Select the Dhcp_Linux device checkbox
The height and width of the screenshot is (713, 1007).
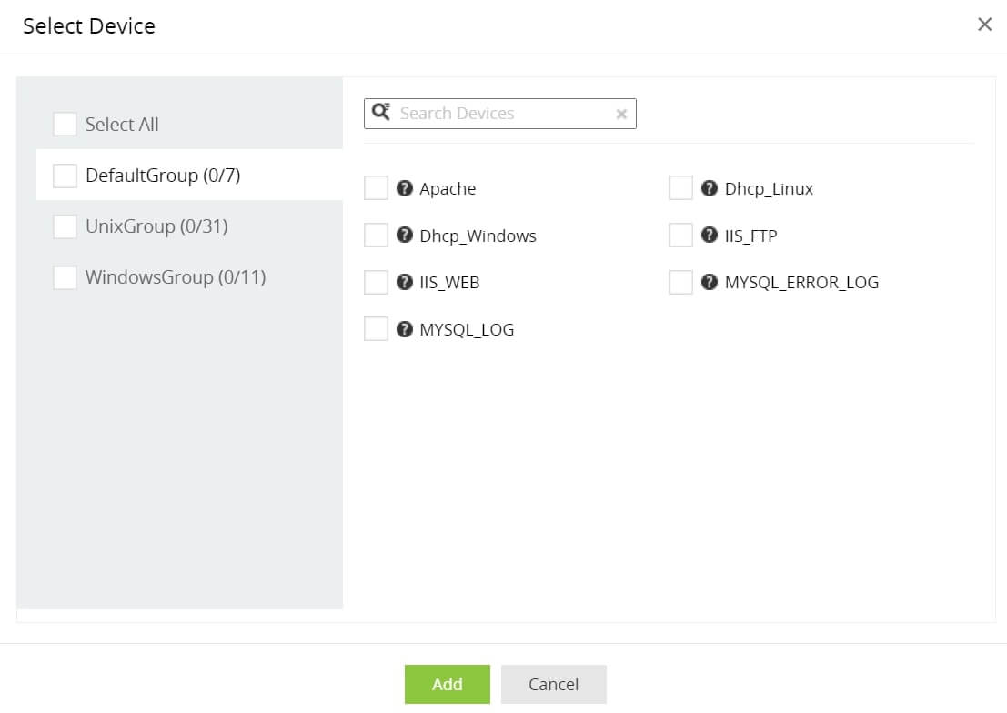point(680,188)
